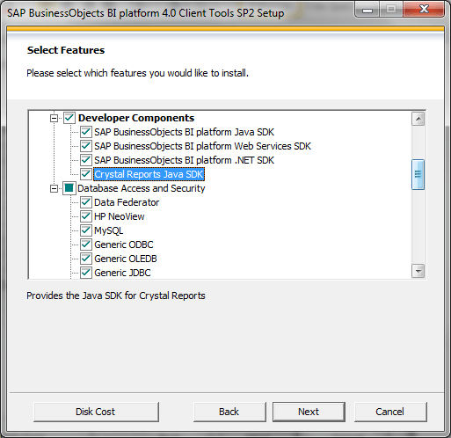This screenshot has height=438, width=451.
Task: Uncheck BI platform .NET SDK checkbox
Action: tap(86, 160)
